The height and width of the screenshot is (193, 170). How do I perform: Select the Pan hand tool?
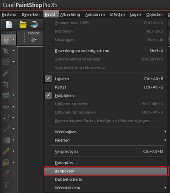click(6, 40)
